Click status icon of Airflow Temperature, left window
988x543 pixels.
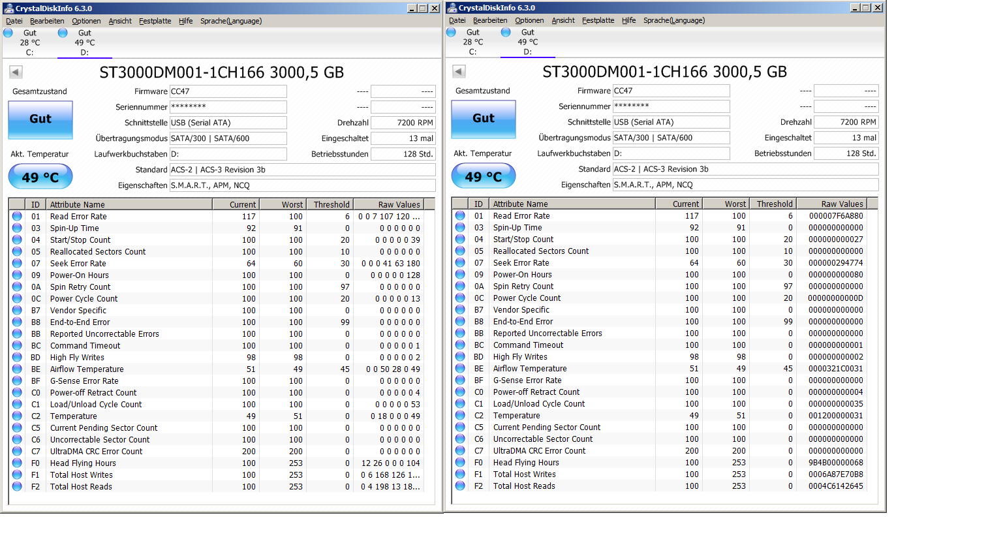[17, 369]
